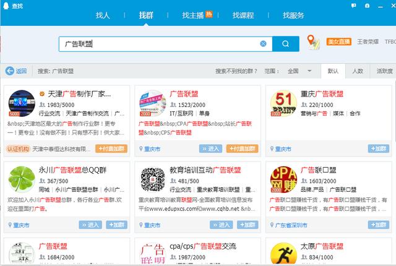Open the feedback icon in title bar
396x266 pixels.
coord(353,6)
